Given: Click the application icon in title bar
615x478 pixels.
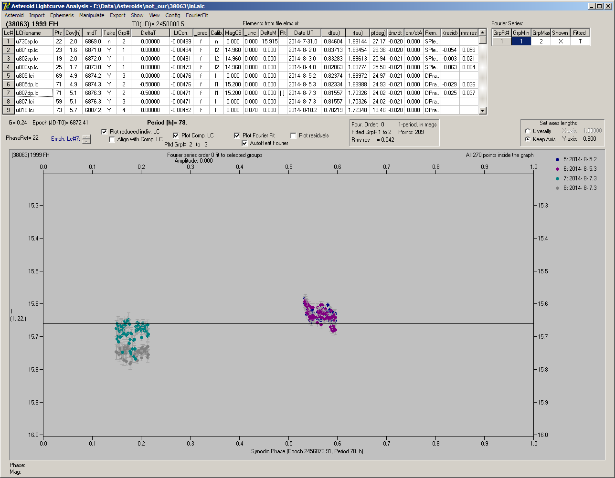Looking at the screenshot, I should click(6, 6).
